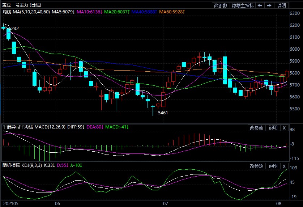The image size is (303, 207).
Task: Select the 黄豆一号主力 (日线) chart title
Action: 22,5
